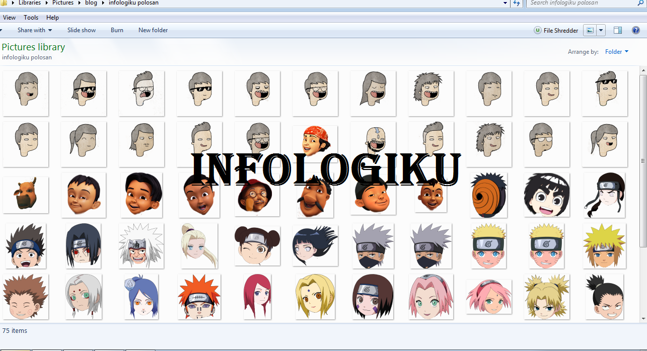Select the big yellow spiky-haired Minato thumbnail
Image resolution: width=647 pixels, height=351 pixels.
(x=605, y=246)
